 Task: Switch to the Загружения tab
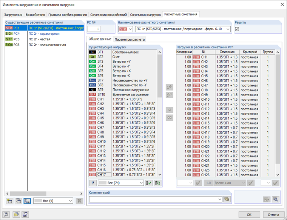click(x=13, y=15)
